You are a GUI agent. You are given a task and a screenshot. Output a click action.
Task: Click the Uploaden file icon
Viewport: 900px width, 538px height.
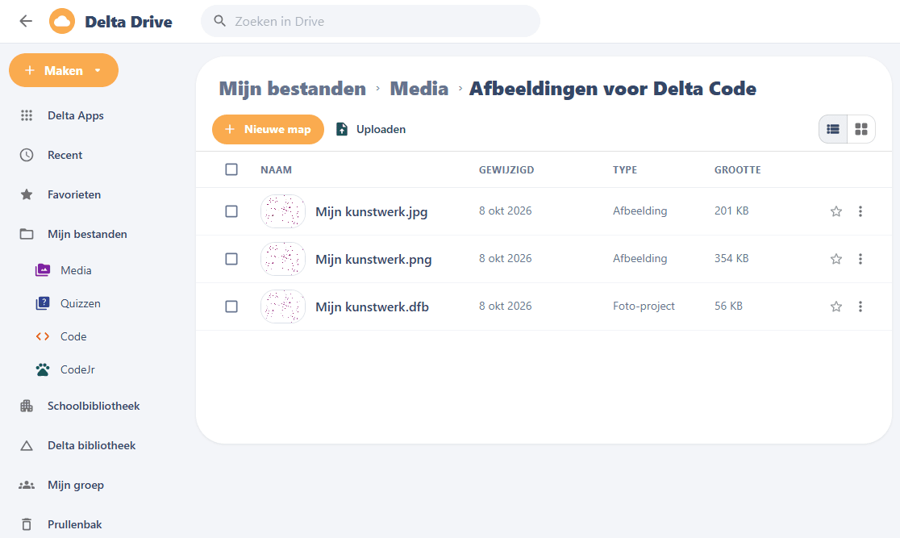click(341, 129)
